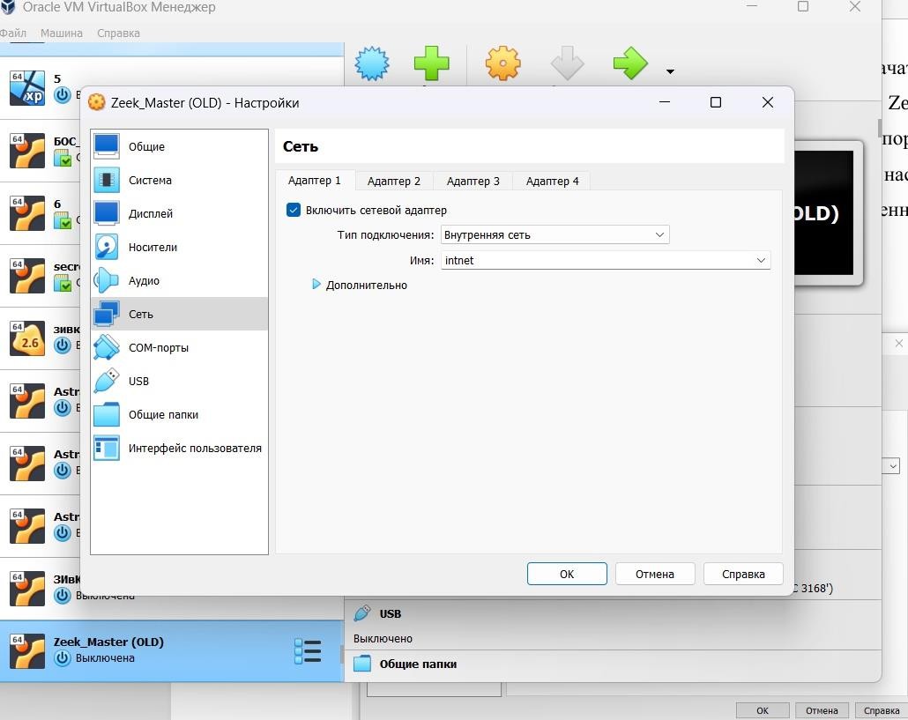The height and width of the screenshot is (720, 908).
Task: Select the machine with 2.6 icon
Action: point(41,338)
